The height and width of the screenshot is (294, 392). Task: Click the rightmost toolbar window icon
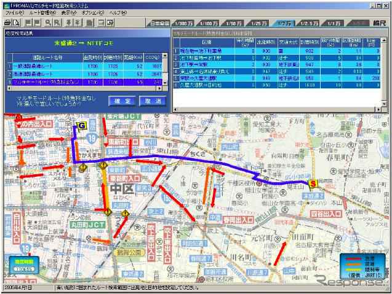(x=110, y=22)
